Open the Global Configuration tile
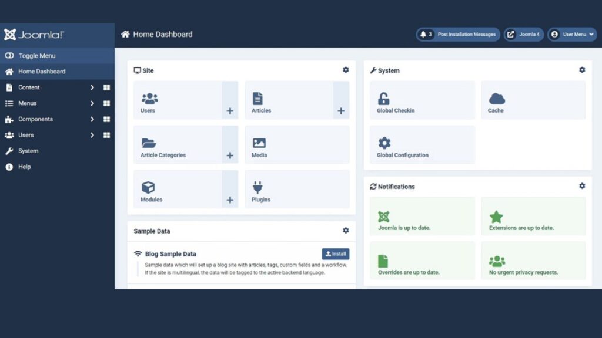Screen dimensions: 602x338 coord(422,144)
